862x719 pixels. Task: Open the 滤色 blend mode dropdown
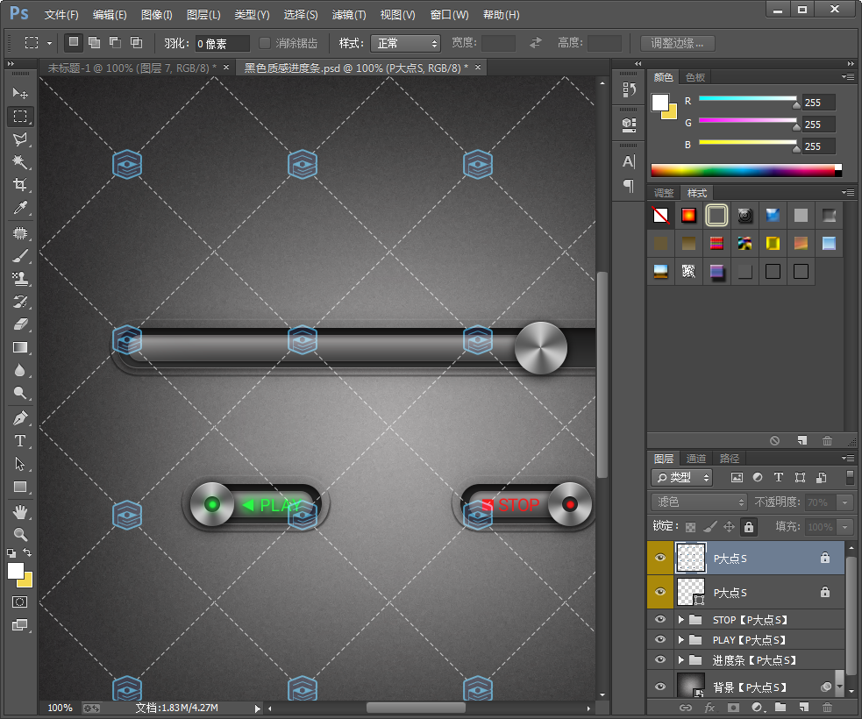click(699, 502)
